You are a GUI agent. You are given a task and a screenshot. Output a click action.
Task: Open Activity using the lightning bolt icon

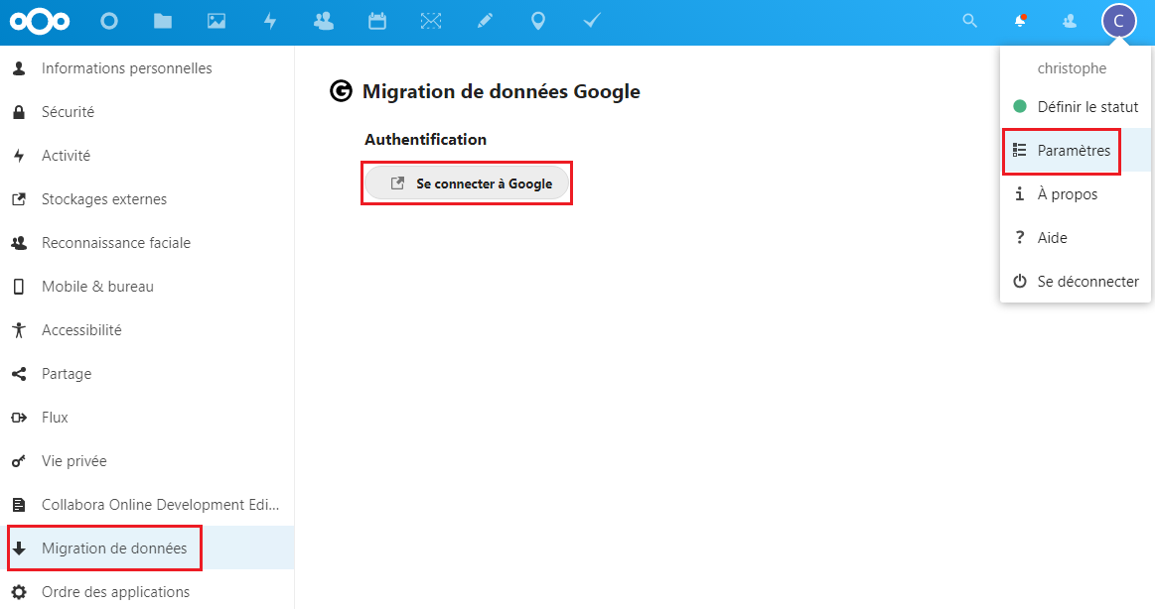[x=269, y=20]
